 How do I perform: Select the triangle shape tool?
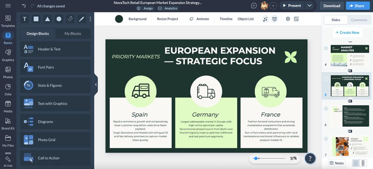pyautogui.click(x=48, y=19)
